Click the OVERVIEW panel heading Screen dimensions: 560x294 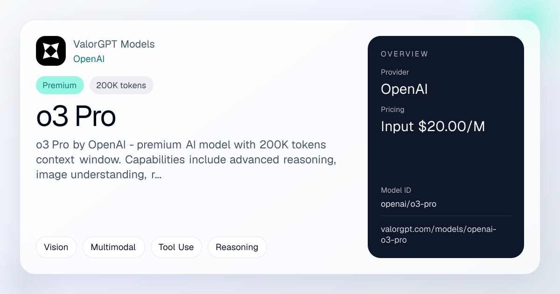404,54
